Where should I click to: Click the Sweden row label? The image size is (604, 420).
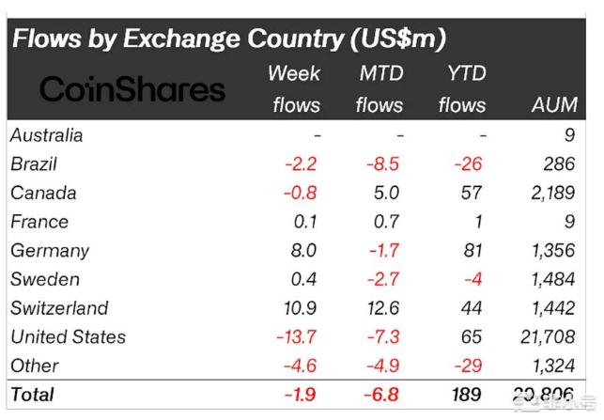[x=44, y=279]
